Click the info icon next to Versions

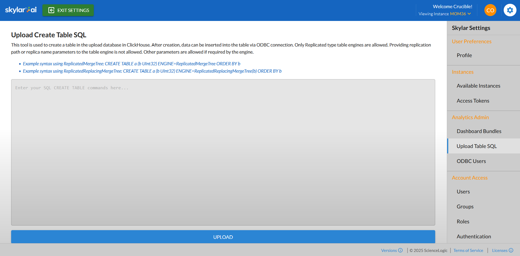400,250
